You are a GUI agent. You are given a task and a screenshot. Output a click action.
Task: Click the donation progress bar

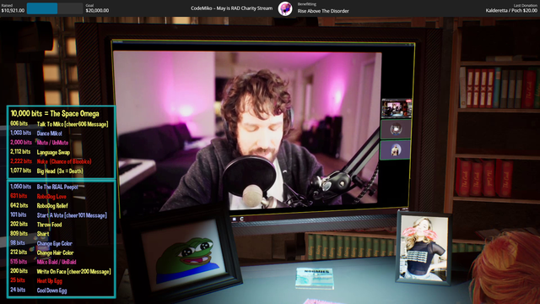click(x=55, y=8)
